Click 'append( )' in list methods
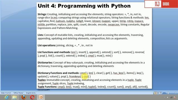178x100 pixels. (95, 52)
